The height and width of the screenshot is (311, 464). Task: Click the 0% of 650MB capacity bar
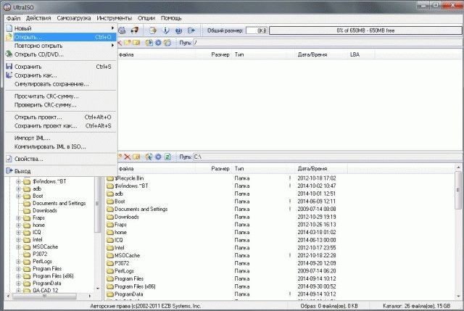365,30
